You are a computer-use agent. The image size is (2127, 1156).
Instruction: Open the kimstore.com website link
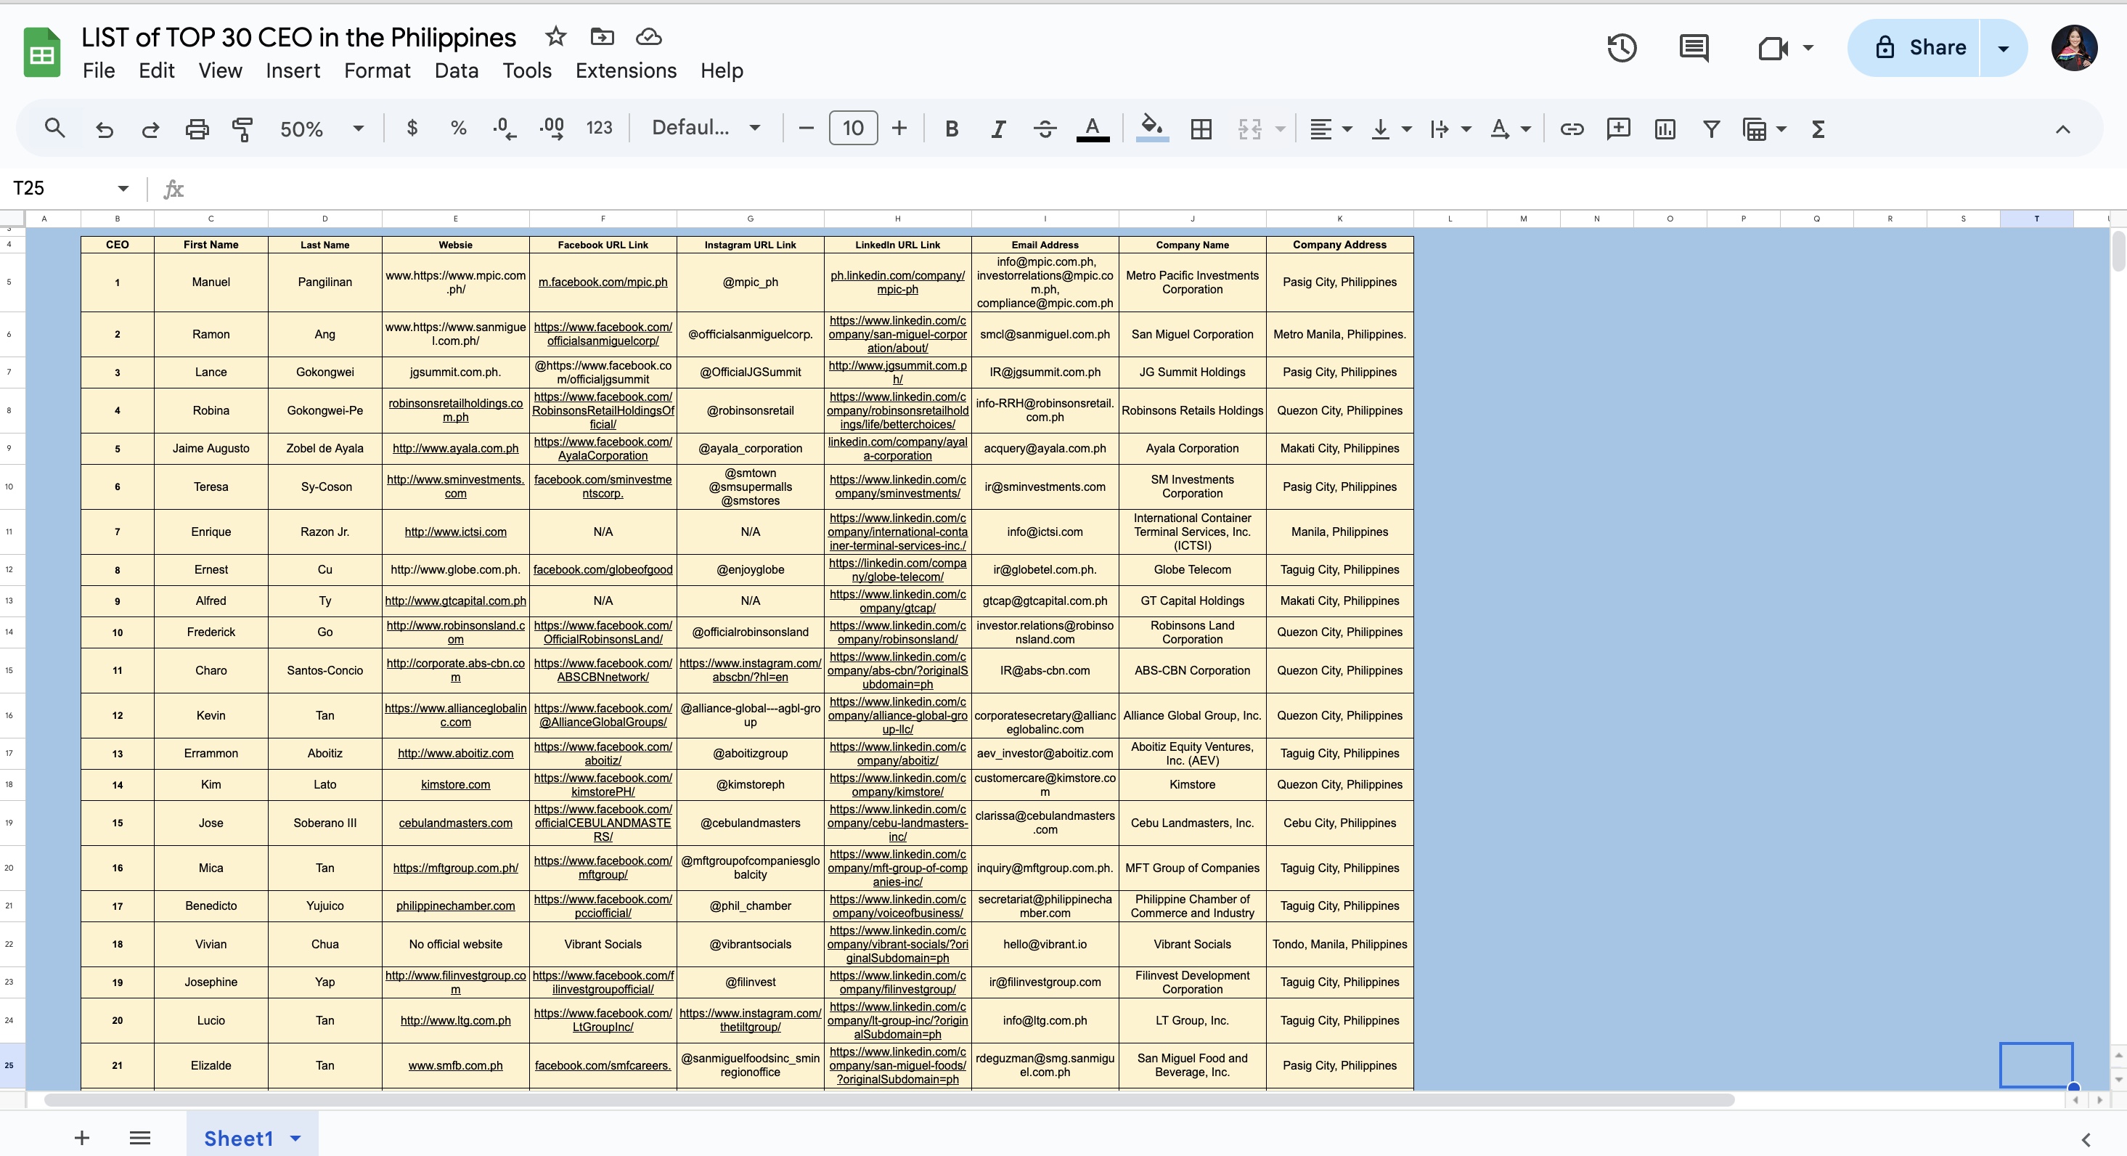pyautogui.click(x=455, y=784)
